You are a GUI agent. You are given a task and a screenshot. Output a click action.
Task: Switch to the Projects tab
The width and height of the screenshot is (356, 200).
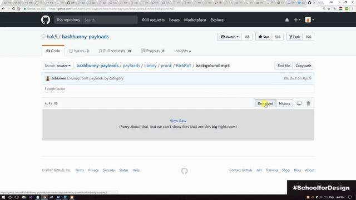pos(153,51)
